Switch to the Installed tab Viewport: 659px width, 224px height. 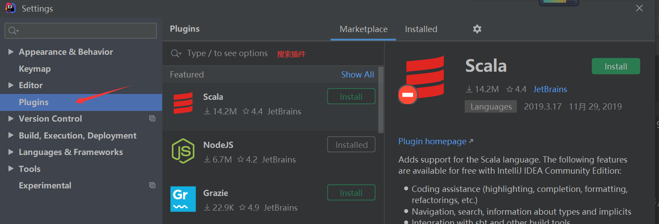pyautogui.click(x=421, y=29)
